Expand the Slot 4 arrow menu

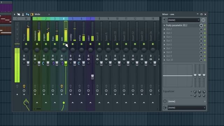164,37
